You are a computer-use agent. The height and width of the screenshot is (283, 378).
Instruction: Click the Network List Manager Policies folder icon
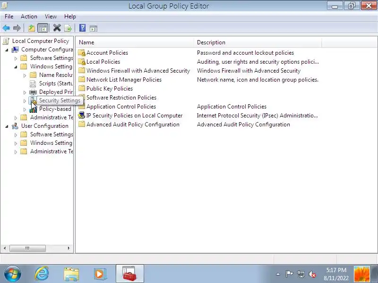82,79
